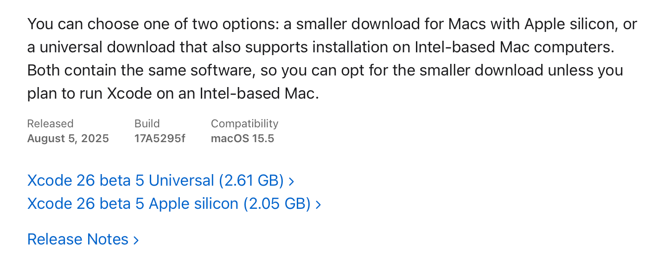The height and width of the screenshot is (263, 664).
Task: Click the 2.61 GB file size text
Action: [251, 181]
